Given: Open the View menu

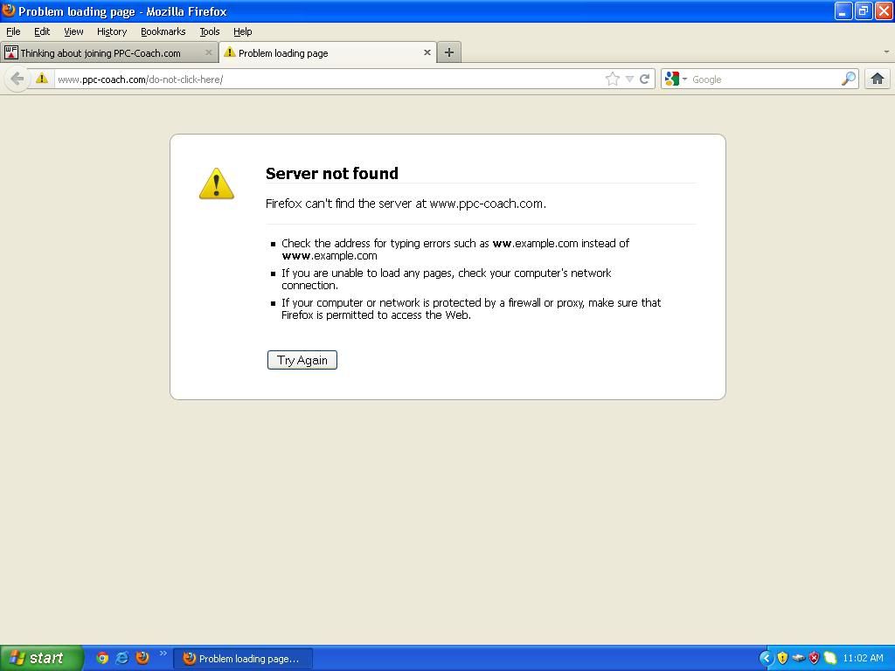Looking at the screenshot, I should point(73,31).
